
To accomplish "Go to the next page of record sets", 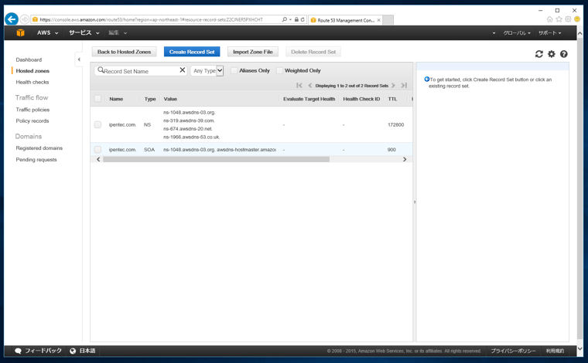I will pos(393,85).
